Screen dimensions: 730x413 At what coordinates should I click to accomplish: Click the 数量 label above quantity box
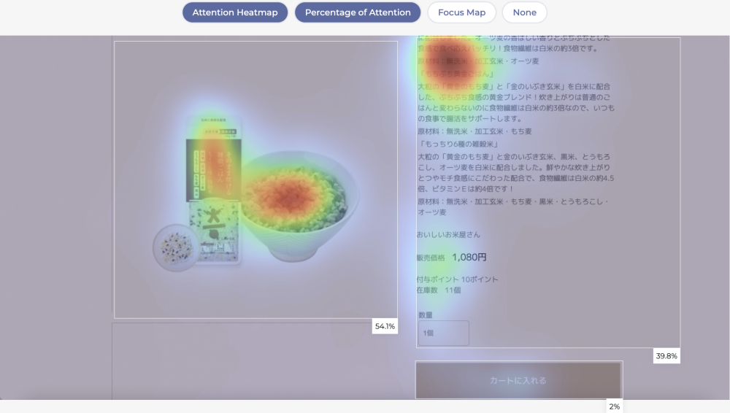pos(426,314)
